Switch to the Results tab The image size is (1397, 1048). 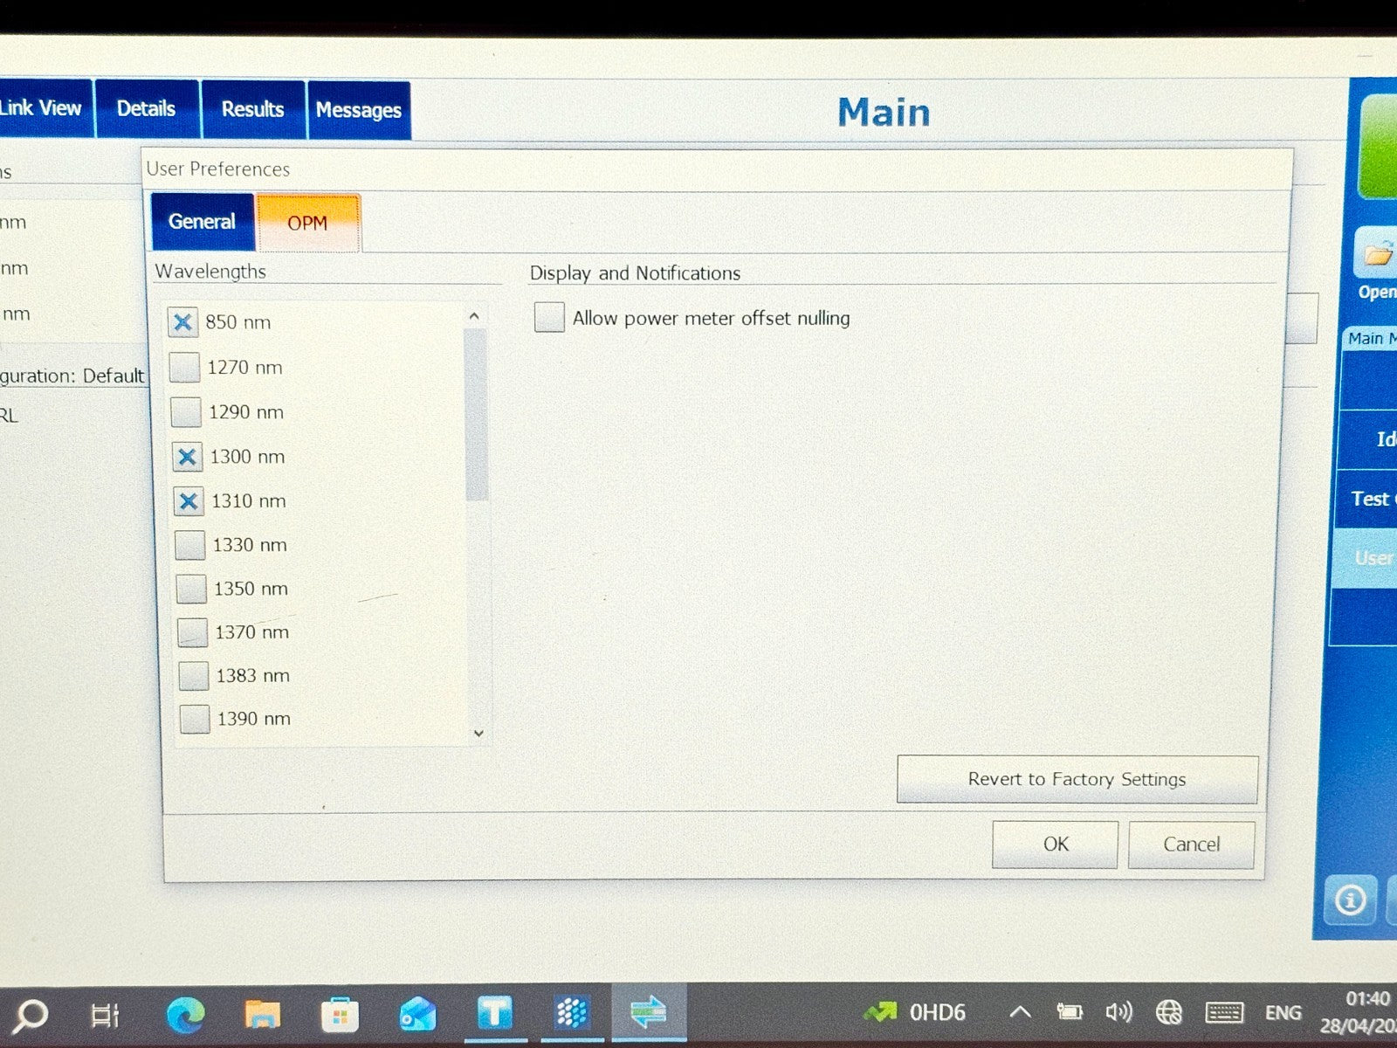(x=253, y=109)
